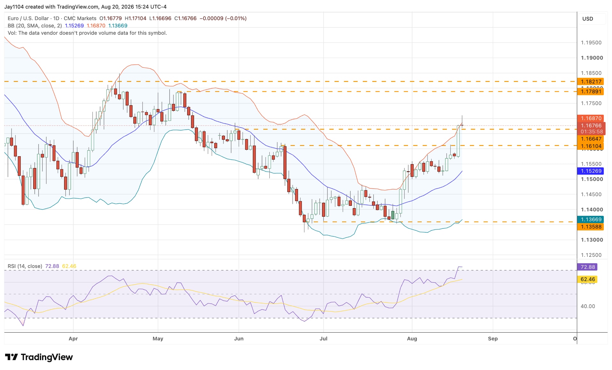This screenshot has height=370, width=612.
Task: Select the 1.16104 orange level label
Action: (x=591, y=146)
